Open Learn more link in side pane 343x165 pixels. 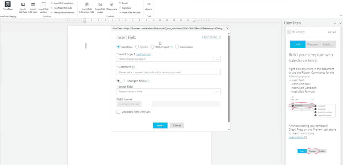(298, 137)
